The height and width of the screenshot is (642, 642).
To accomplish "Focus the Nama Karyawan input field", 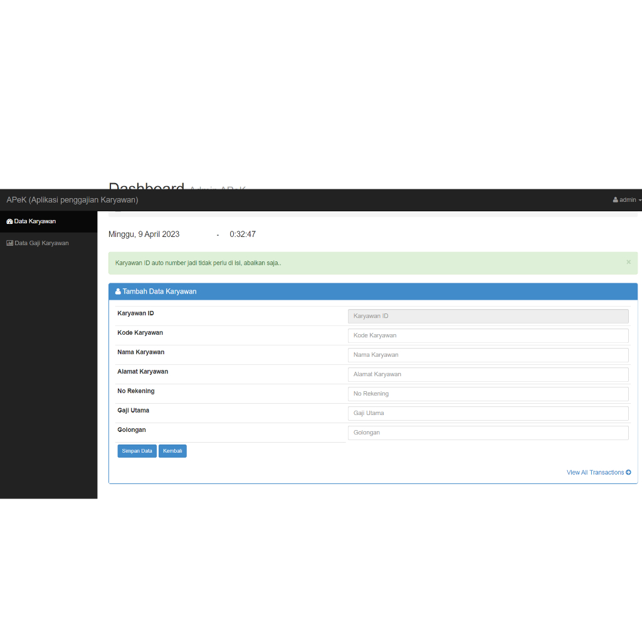I will (488, 355).
